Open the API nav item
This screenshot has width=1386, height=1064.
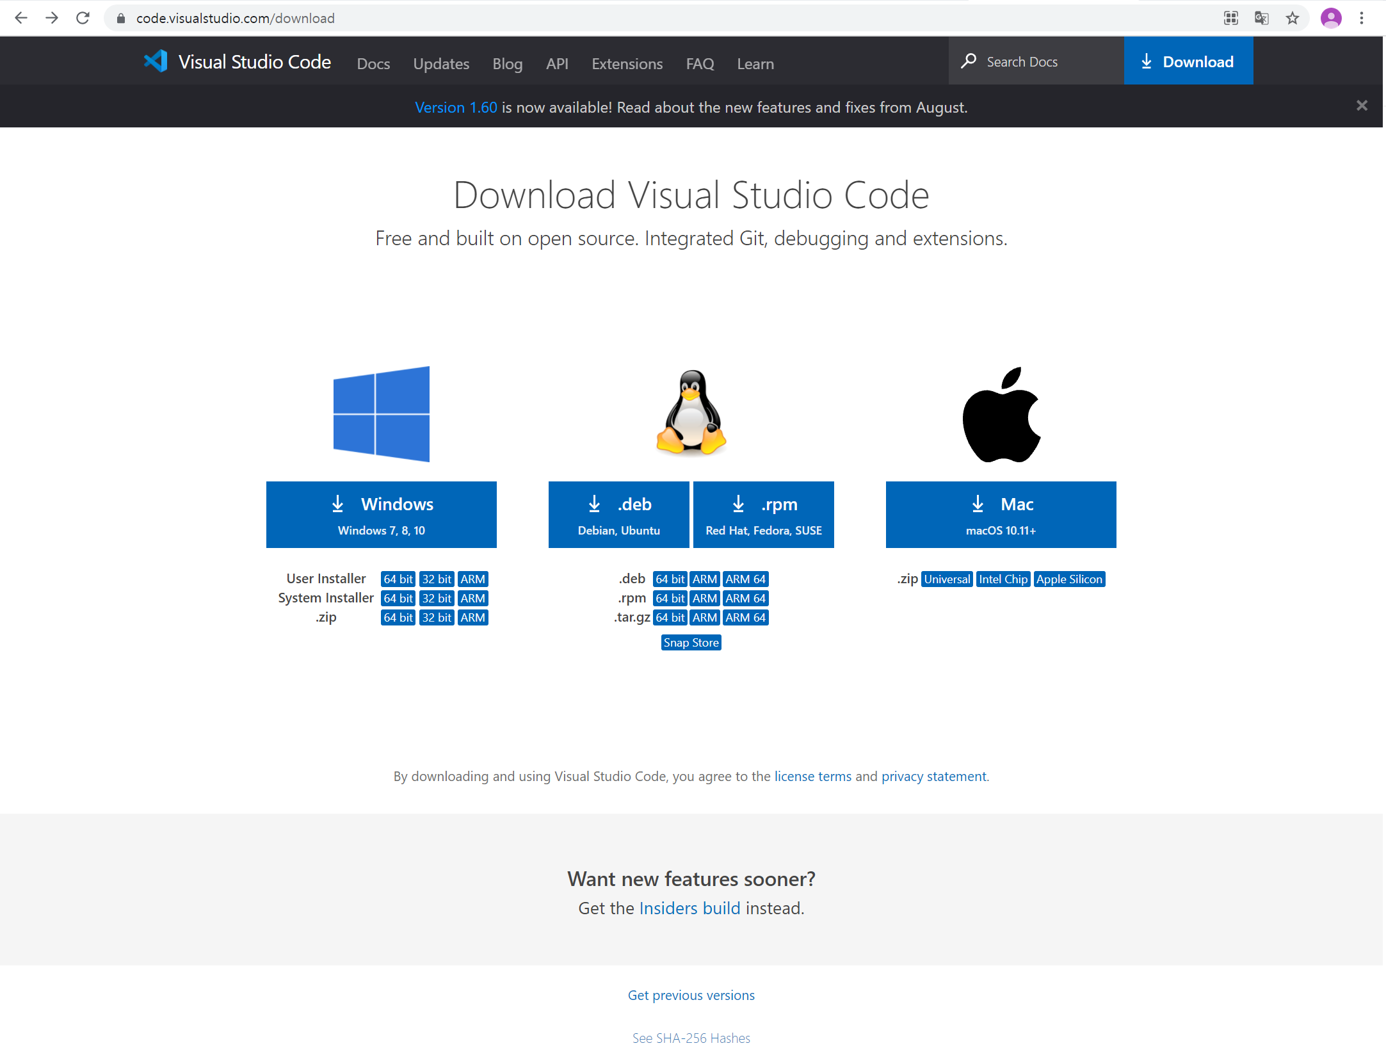pyautogui.click(x=557, y=64)
